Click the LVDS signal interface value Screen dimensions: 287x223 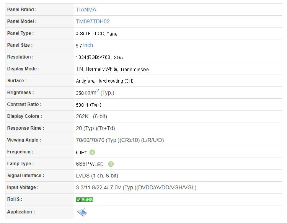coord(82,176)
